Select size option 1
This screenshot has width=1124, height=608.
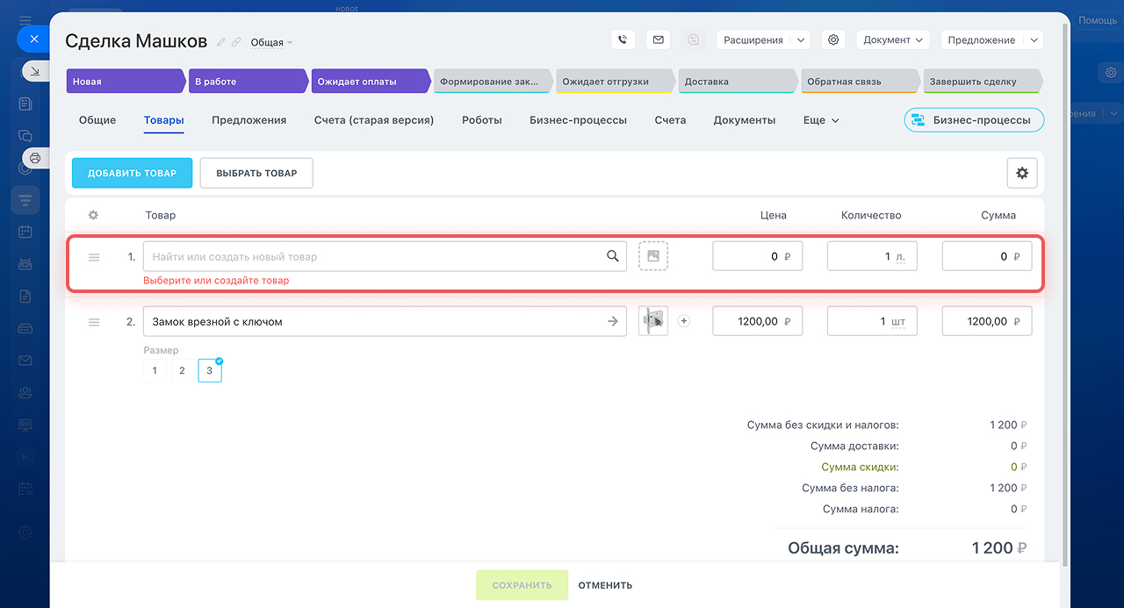pos(155,371)
